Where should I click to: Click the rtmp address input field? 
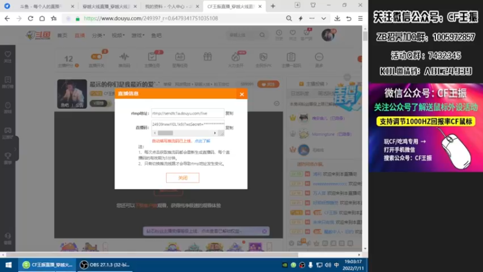tap(188, 113)
